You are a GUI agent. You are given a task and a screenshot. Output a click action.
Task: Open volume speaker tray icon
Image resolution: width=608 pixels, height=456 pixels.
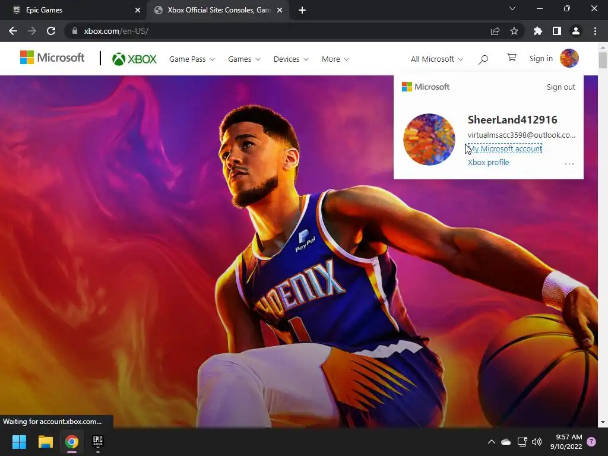(x=537, y=442)
